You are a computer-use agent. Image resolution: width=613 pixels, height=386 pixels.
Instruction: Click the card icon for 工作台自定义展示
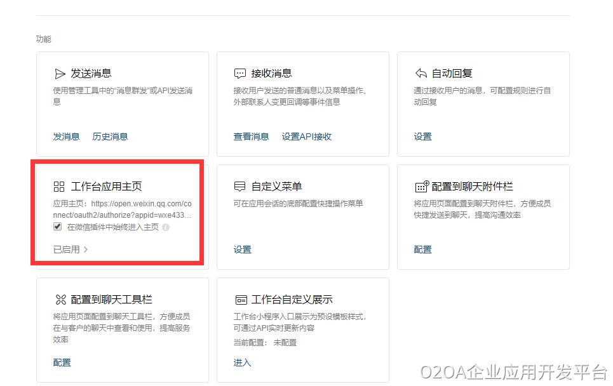(241, 300)
